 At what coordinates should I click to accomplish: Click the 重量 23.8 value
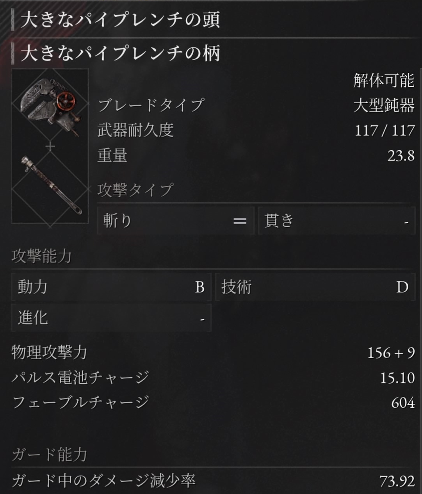tap(401, 156)
